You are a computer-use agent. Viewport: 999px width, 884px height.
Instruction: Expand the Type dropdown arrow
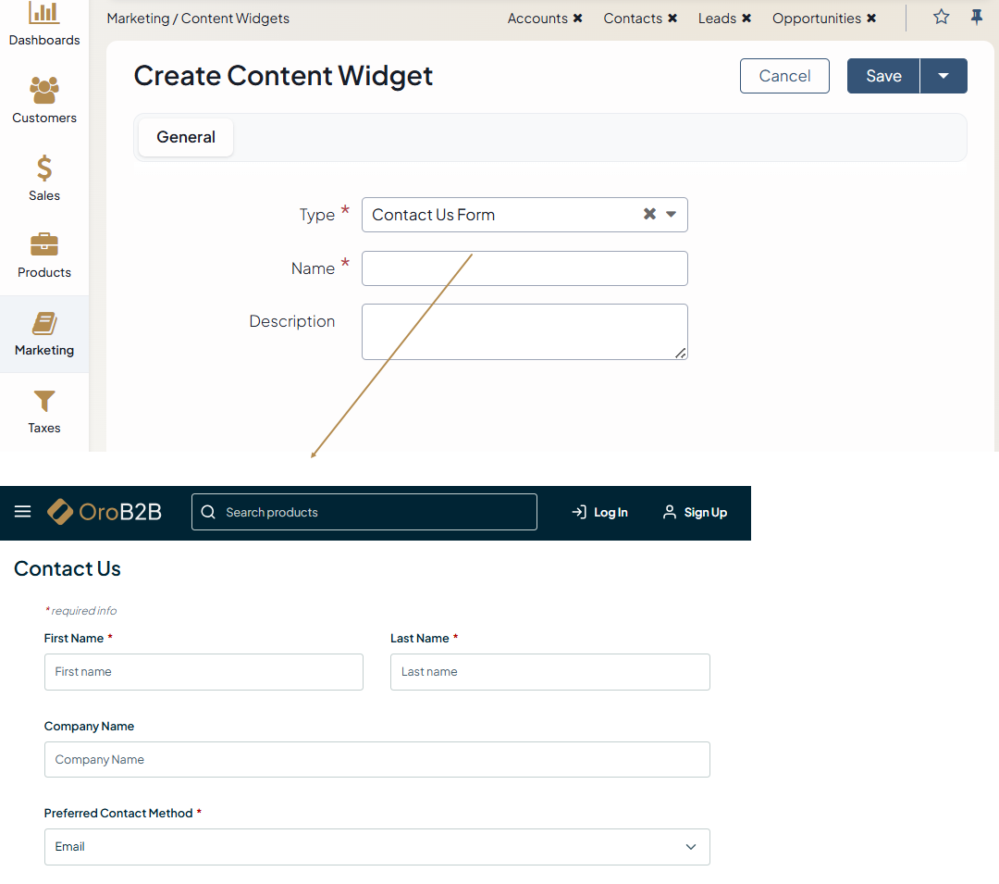(x=672, y=214)
